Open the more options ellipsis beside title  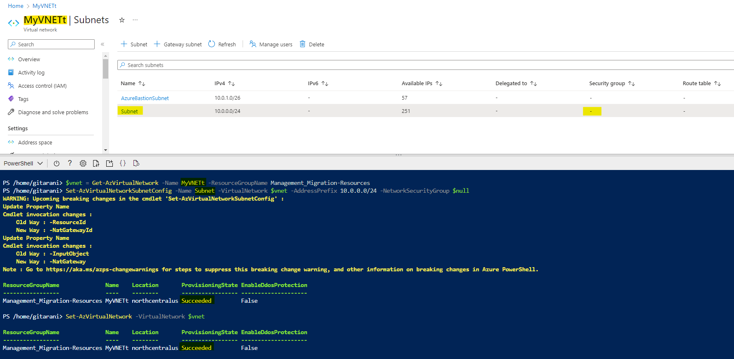click(x=135, y=20)
